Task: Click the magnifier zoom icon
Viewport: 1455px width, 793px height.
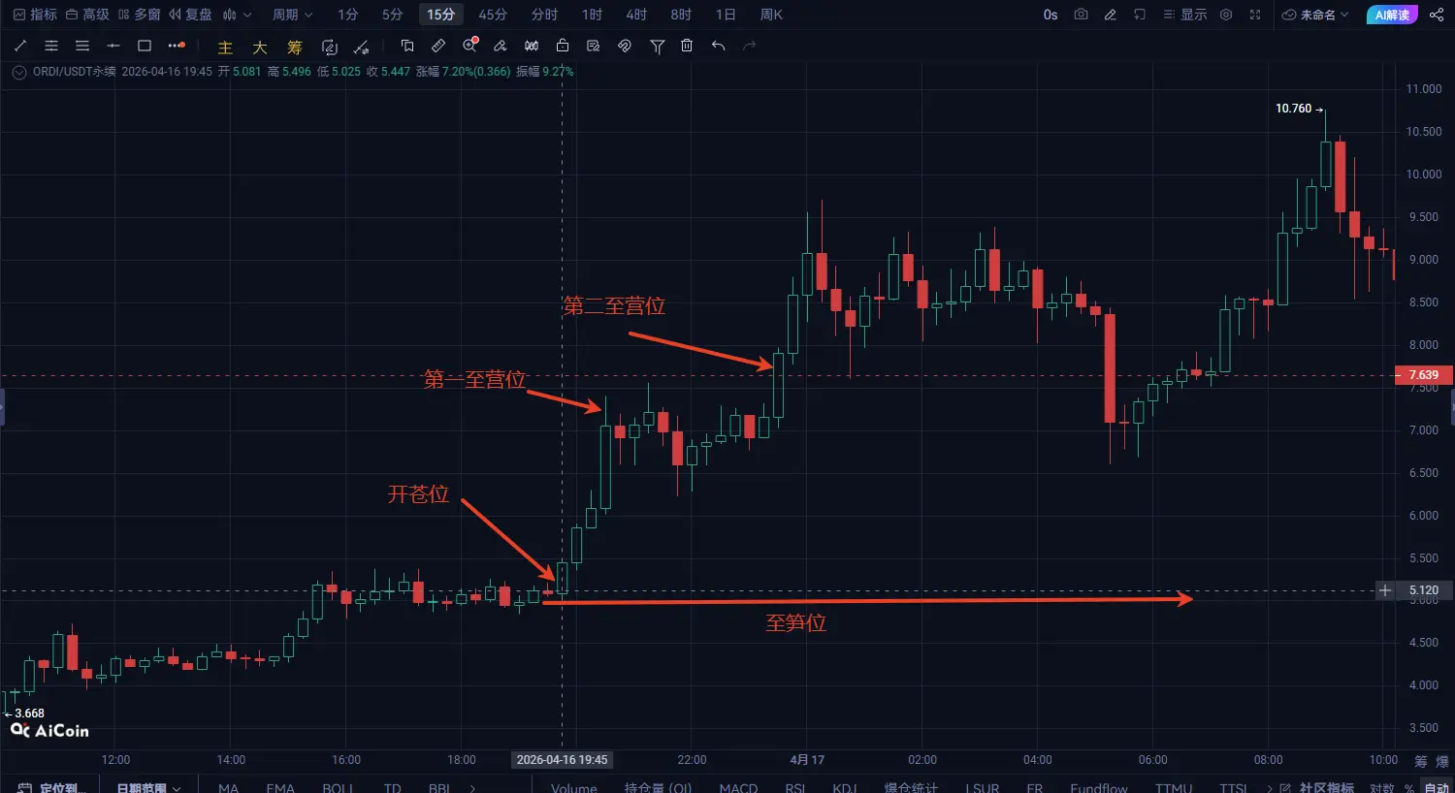Action: coord(470,46)
